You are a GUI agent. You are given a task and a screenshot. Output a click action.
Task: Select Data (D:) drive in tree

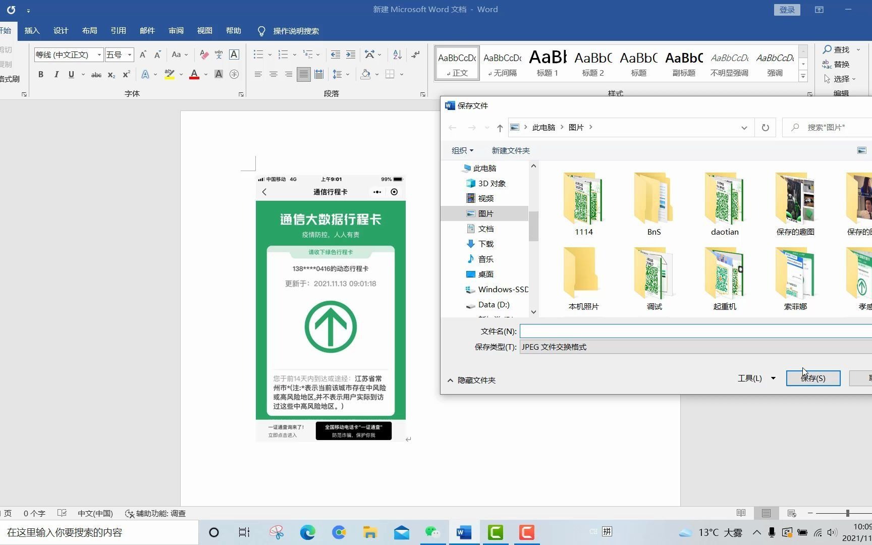coord(487,304)
